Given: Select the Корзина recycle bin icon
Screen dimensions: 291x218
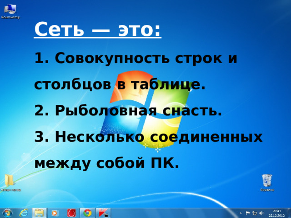Looking at the screenshot, I should point(267,183).
